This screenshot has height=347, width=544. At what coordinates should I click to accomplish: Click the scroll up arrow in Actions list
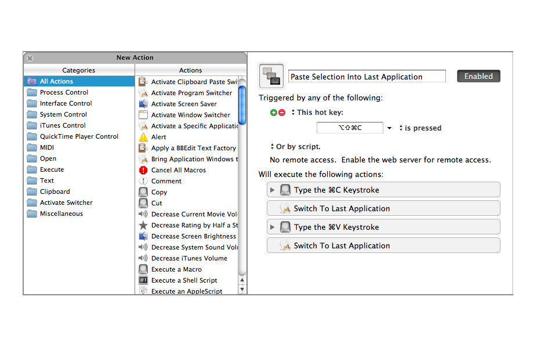tap(242, 280)
